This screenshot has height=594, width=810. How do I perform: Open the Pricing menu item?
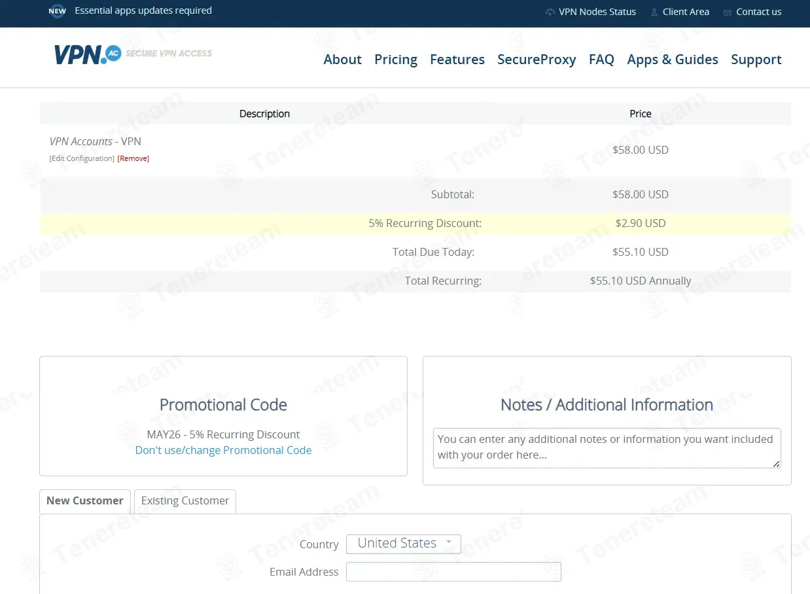tap(396, 60)
